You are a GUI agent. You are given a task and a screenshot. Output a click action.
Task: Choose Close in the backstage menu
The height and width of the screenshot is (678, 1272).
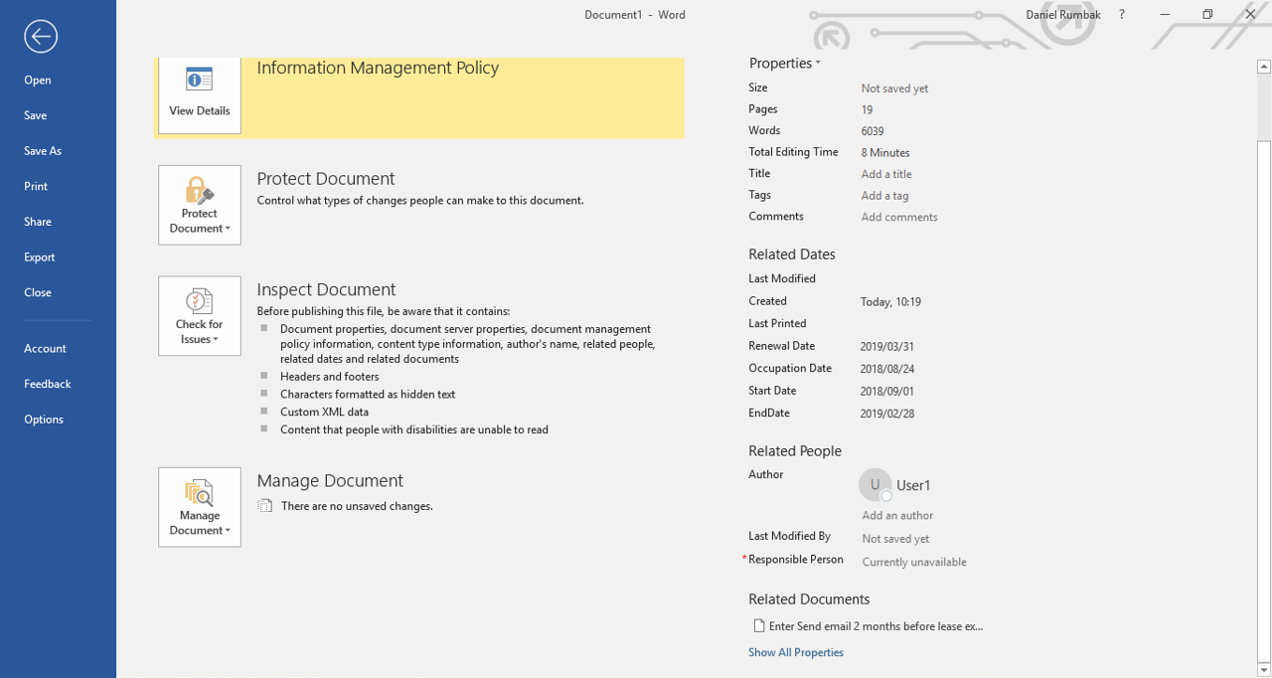coord(38,293)
